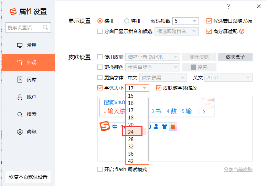The image size is (266, 186).
Task: Enable 分窗口显示拼音和候选 checkbox
Action: [100, 31]
